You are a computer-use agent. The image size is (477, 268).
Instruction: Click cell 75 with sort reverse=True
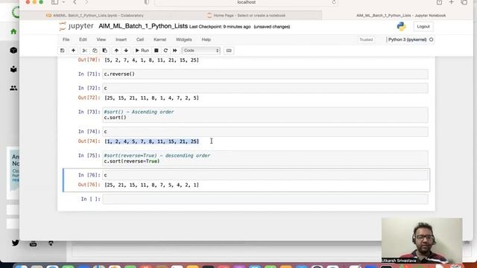tap(265, 159)
